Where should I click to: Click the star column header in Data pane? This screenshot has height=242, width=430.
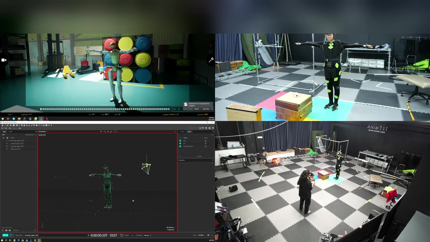coord(3,138)
